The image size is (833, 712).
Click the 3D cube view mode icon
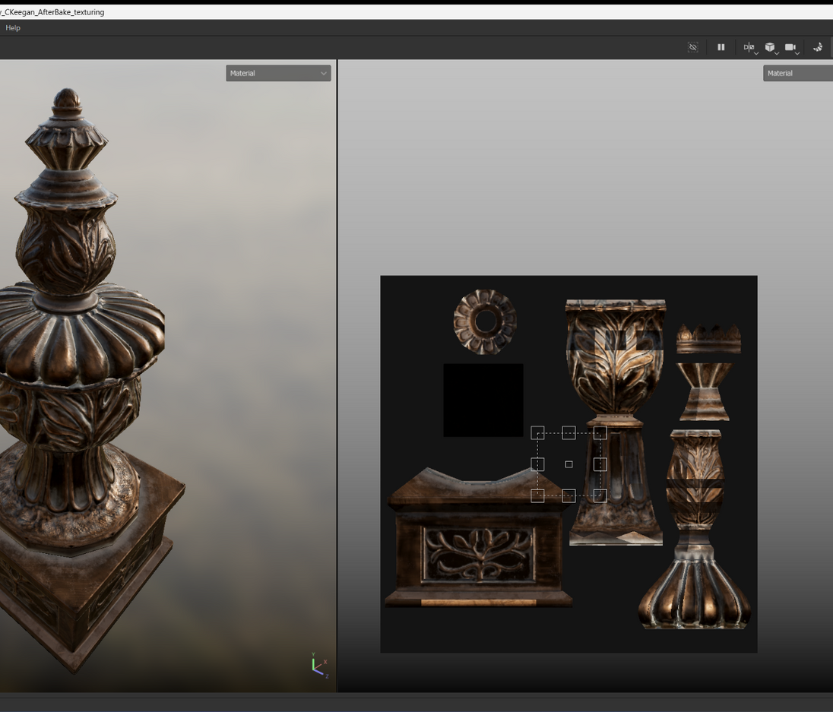(770, 47)
